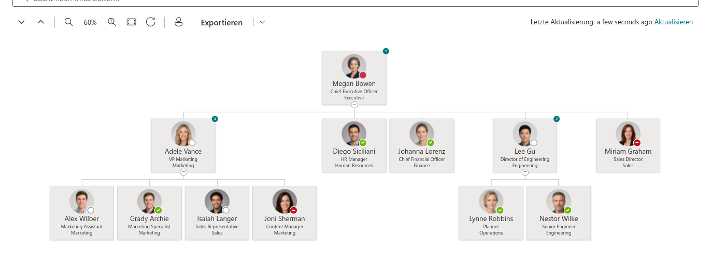
Task: Open Johanna Lorenz's profile photo
Action: [421, 134]
